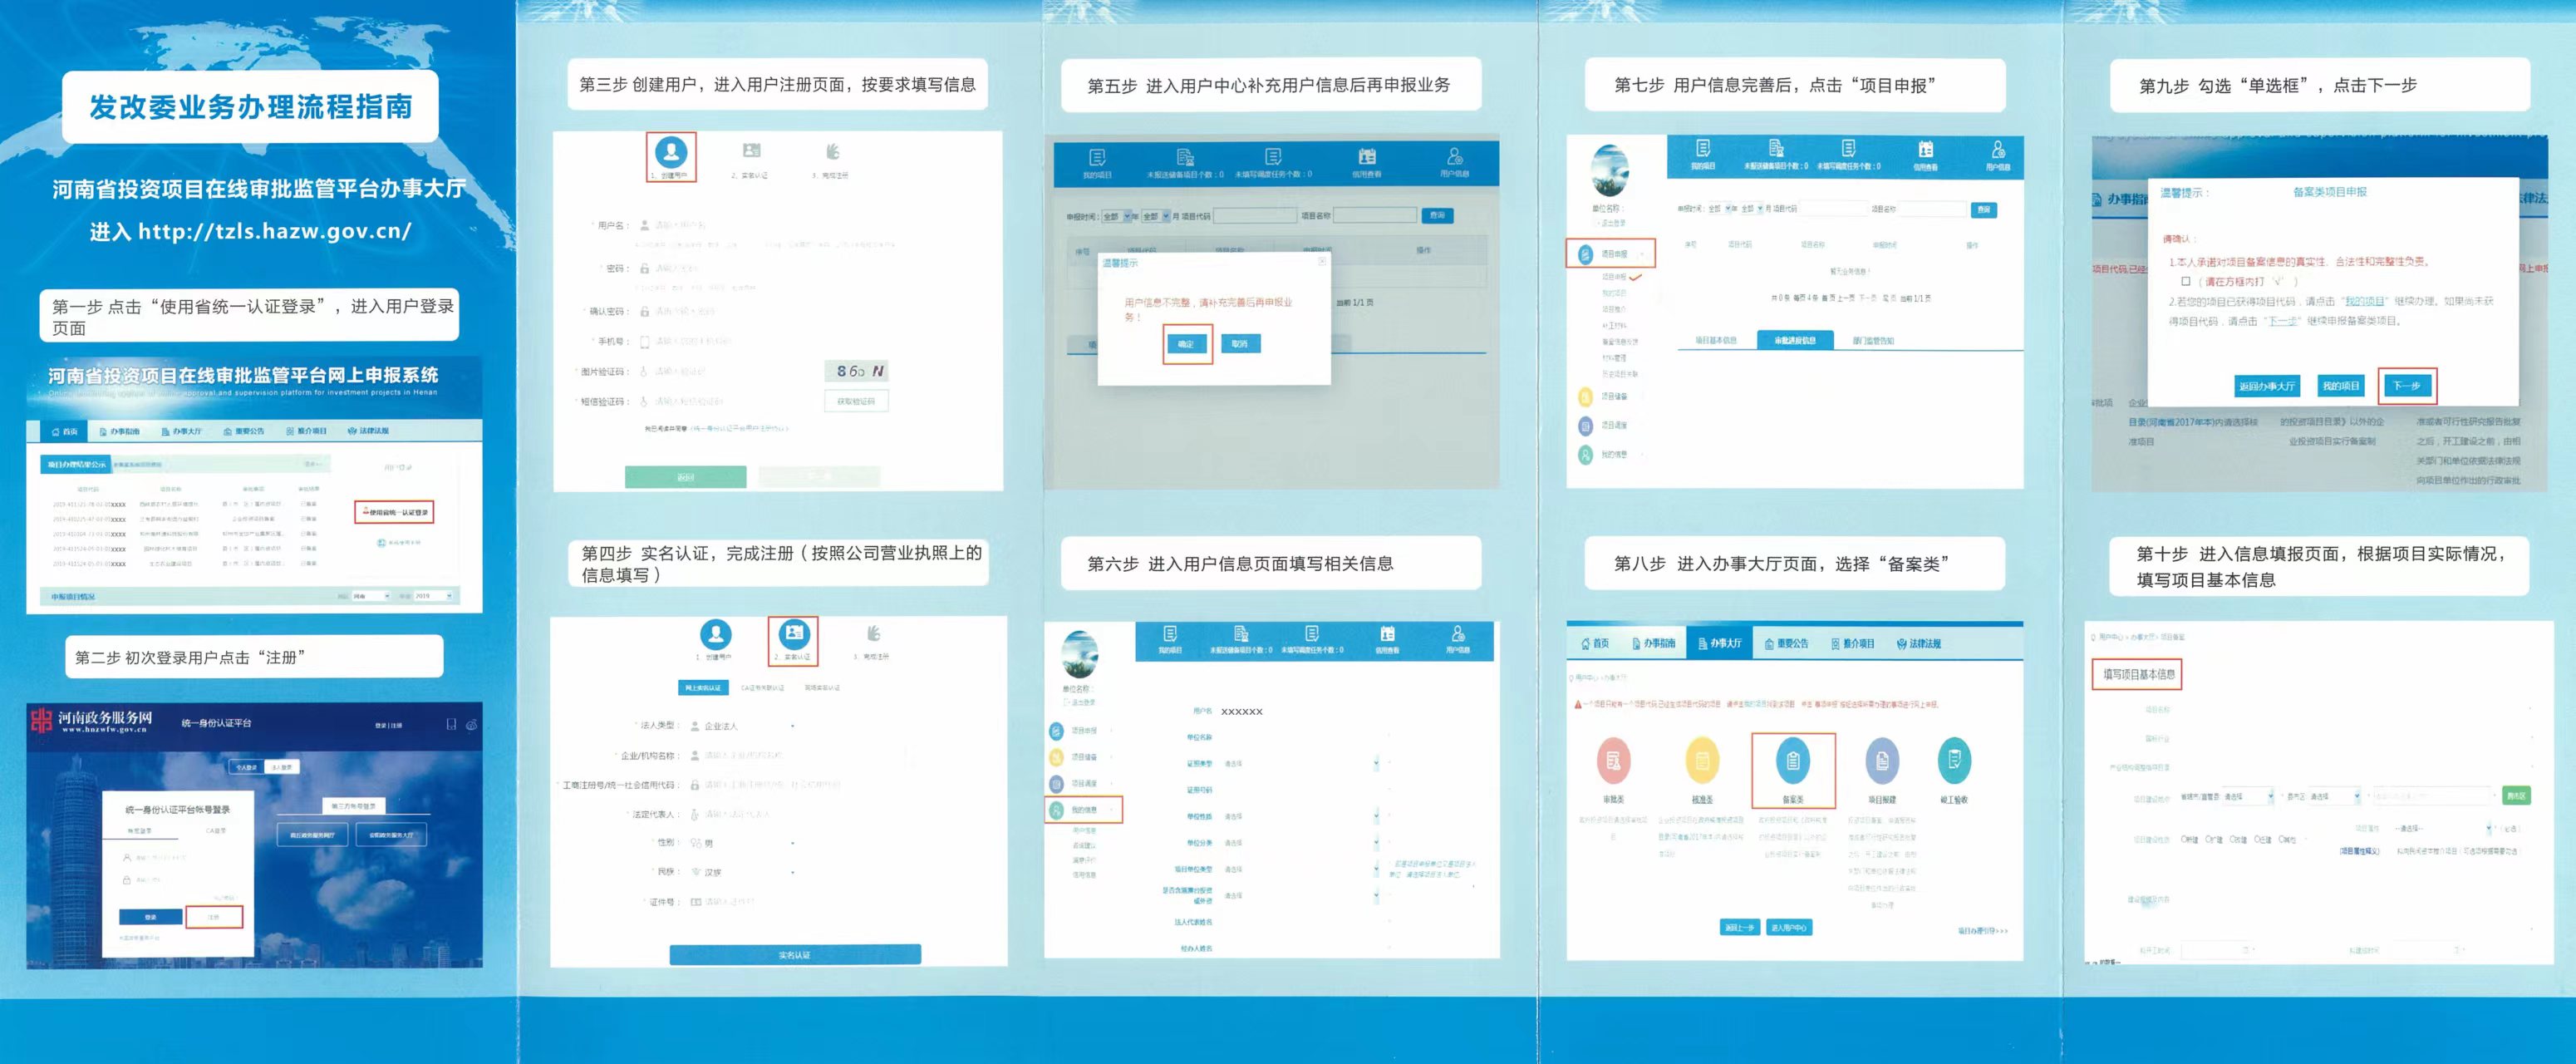
Task: Click the 使用省统一认证登录 login button
Action: tap(395, 512)
